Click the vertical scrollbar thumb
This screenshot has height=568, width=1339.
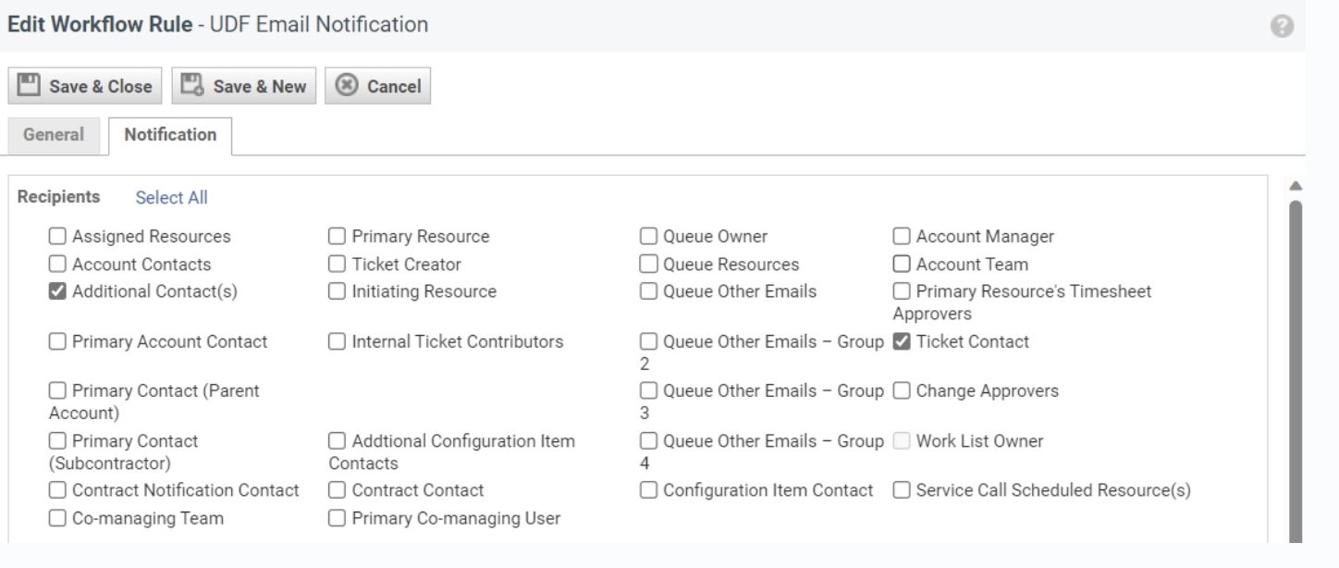tap(1296, 370)
